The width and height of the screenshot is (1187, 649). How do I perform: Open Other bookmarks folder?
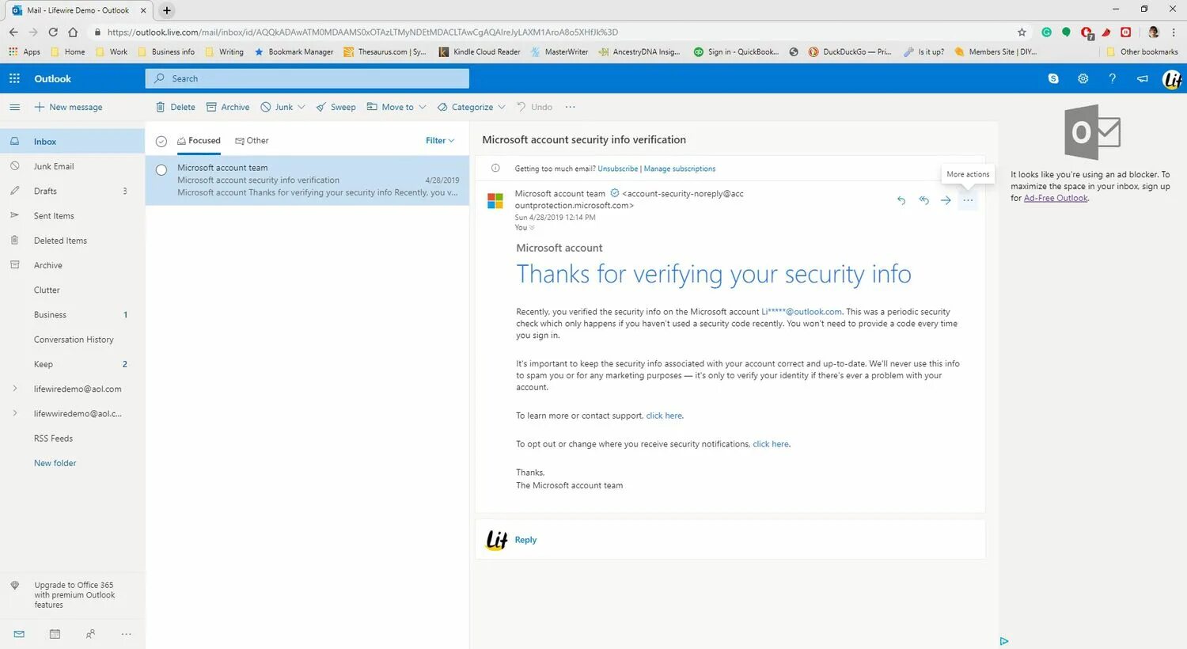1141,52
